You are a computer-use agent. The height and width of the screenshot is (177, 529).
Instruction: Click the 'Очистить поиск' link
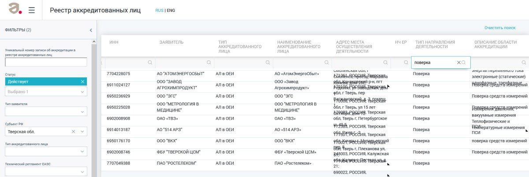pos(499,28)
